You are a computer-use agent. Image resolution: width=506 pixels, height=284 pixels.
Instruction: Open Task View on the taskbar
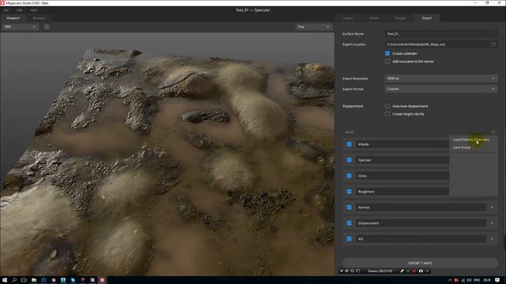pyautogui.click(x=24, y=280)
